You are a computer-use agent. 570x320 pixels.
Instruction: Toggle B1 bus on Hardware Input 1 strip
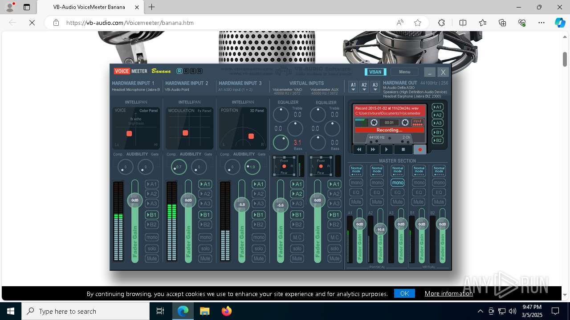pyautogui.click(x=152, y=215)
